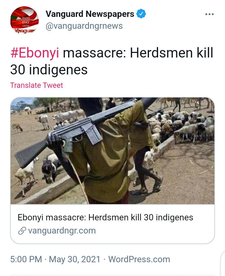This screenshot has height=276, width=225.
Task: Click the WordPress.com source label
Action: [x=139, y=259]
